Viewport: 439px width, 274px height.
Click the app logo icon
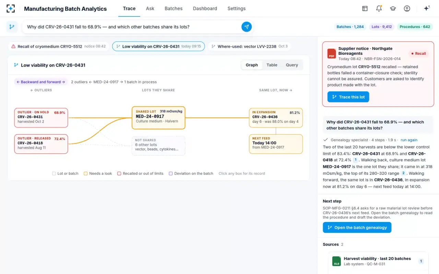point(11,9)
